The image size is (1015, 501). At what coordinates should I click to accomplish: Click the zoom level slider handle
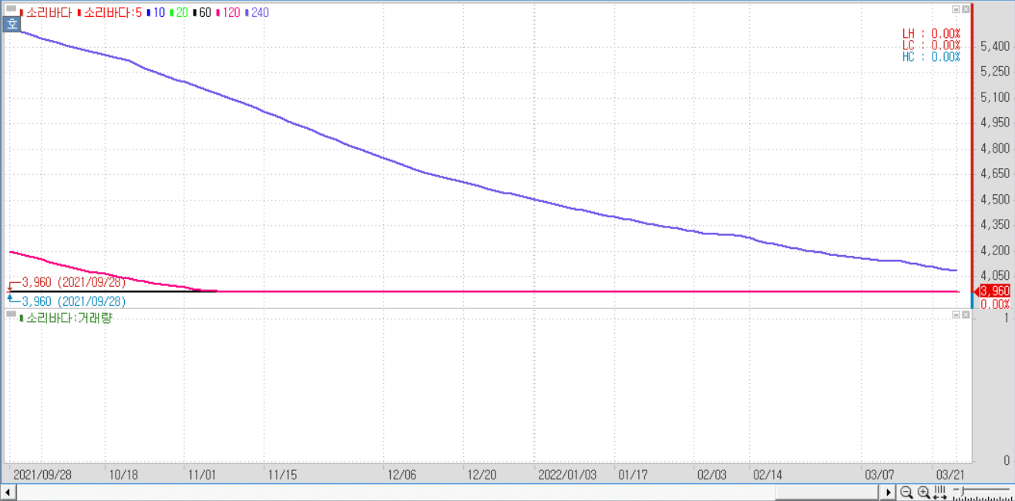[x=962, y=490]
